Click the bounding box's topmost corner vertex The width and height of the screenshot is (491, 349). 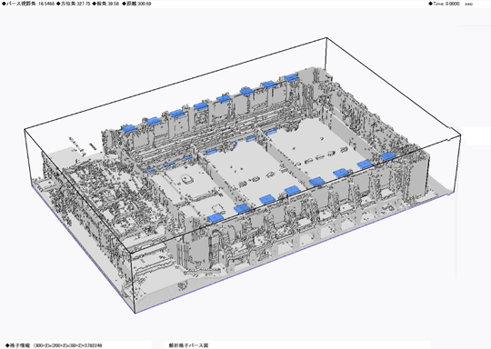(x=326, y=37)
